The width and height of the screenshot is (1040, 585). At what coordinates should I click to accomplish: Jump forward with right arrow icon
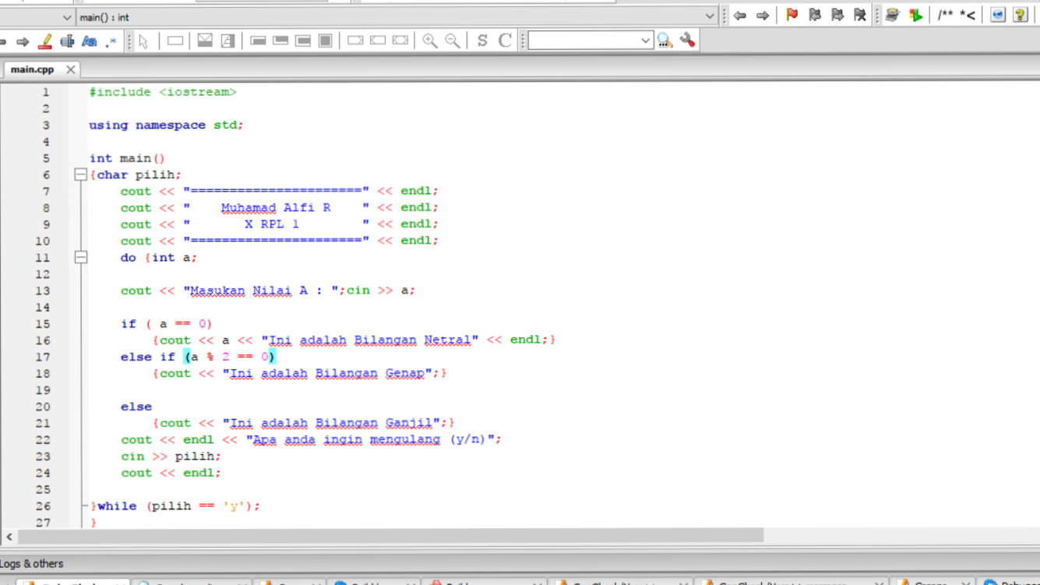763,16
